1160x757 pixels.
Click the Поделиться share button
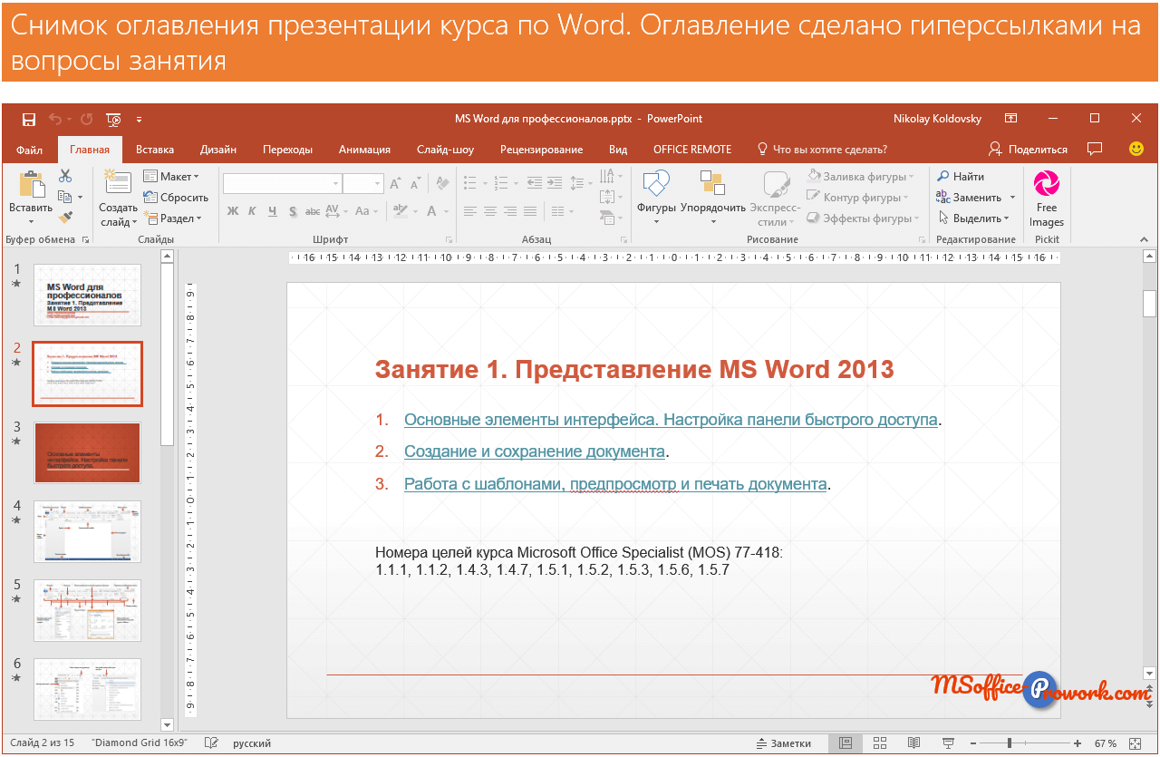coord(1028,149)
